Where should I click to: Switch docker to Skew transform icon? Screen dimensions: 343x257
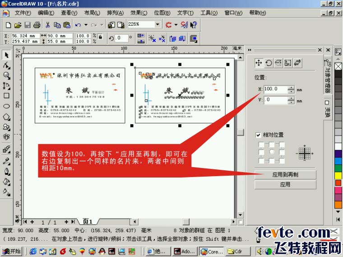coord(297,63)
